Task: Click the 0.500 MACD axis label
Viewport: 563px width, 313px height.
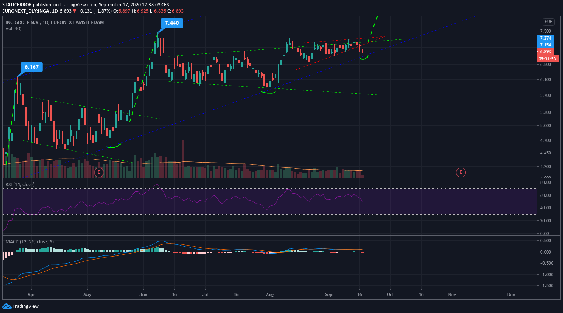Action: click(x=545, y=241)
